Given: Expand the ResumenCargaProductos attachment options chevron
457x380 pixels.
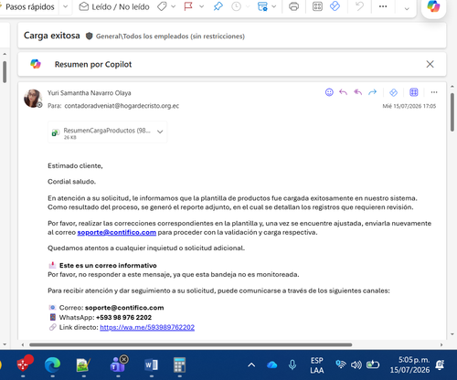Looking at the screenshot, I should tap(160, 132).
